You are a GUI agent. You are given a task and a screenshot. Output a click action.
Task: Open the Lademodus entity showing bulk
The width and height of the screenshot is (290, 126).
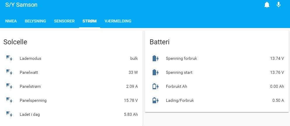[x=72, y=59]
